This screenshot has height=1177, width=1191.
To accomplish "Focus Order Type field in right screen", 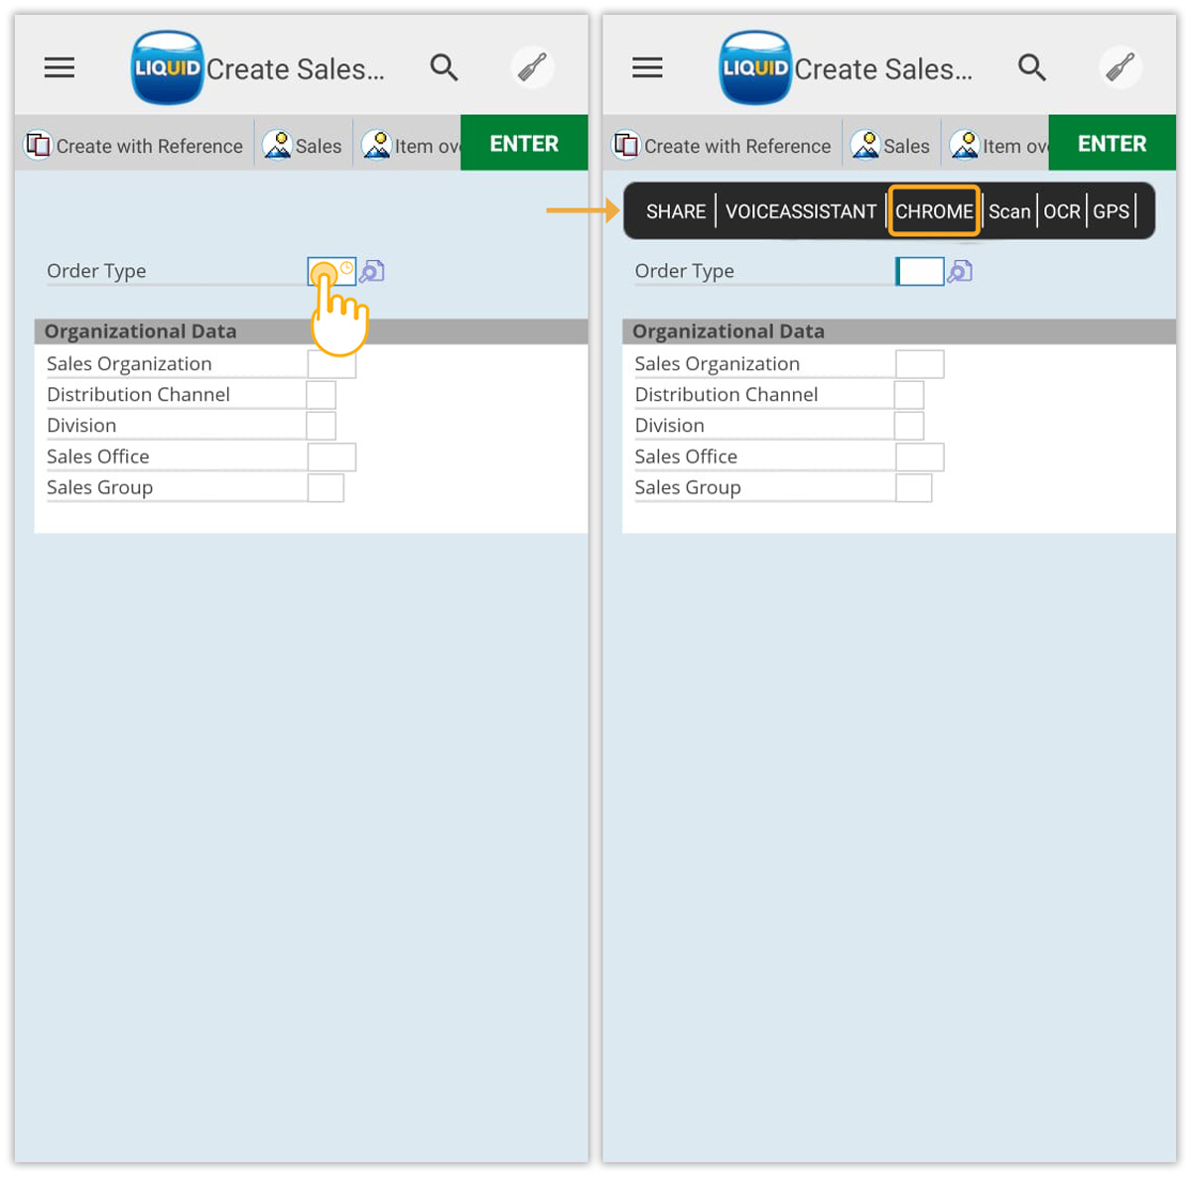I will click(x=919, y=271).
